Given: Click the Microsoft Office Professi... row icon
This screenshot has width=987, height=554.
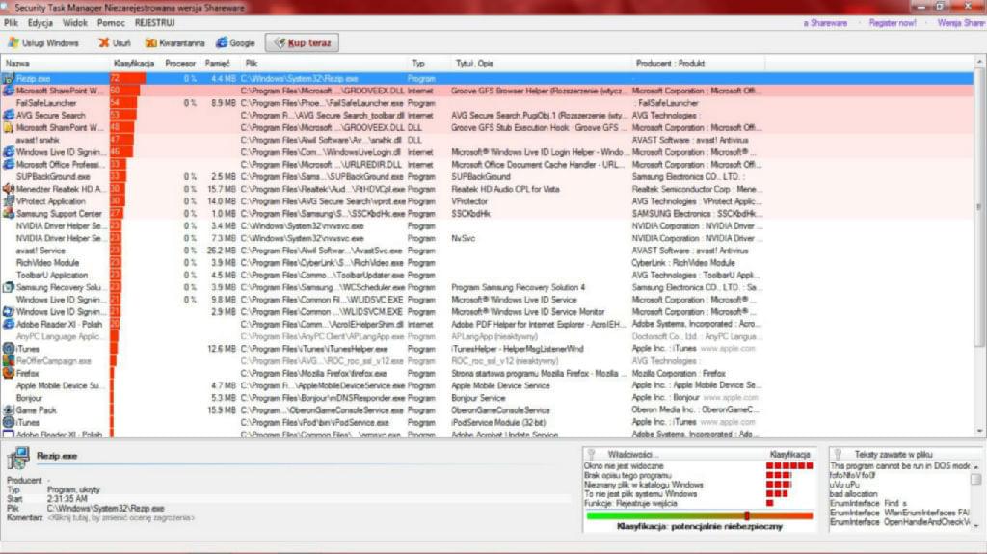Looking at the screenshot, I should (8, 165).
